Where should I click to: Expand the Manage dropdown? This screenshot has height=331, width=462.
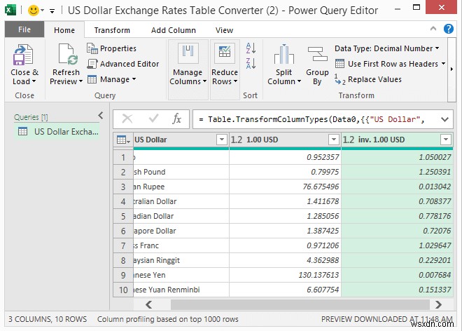point(134,79)
